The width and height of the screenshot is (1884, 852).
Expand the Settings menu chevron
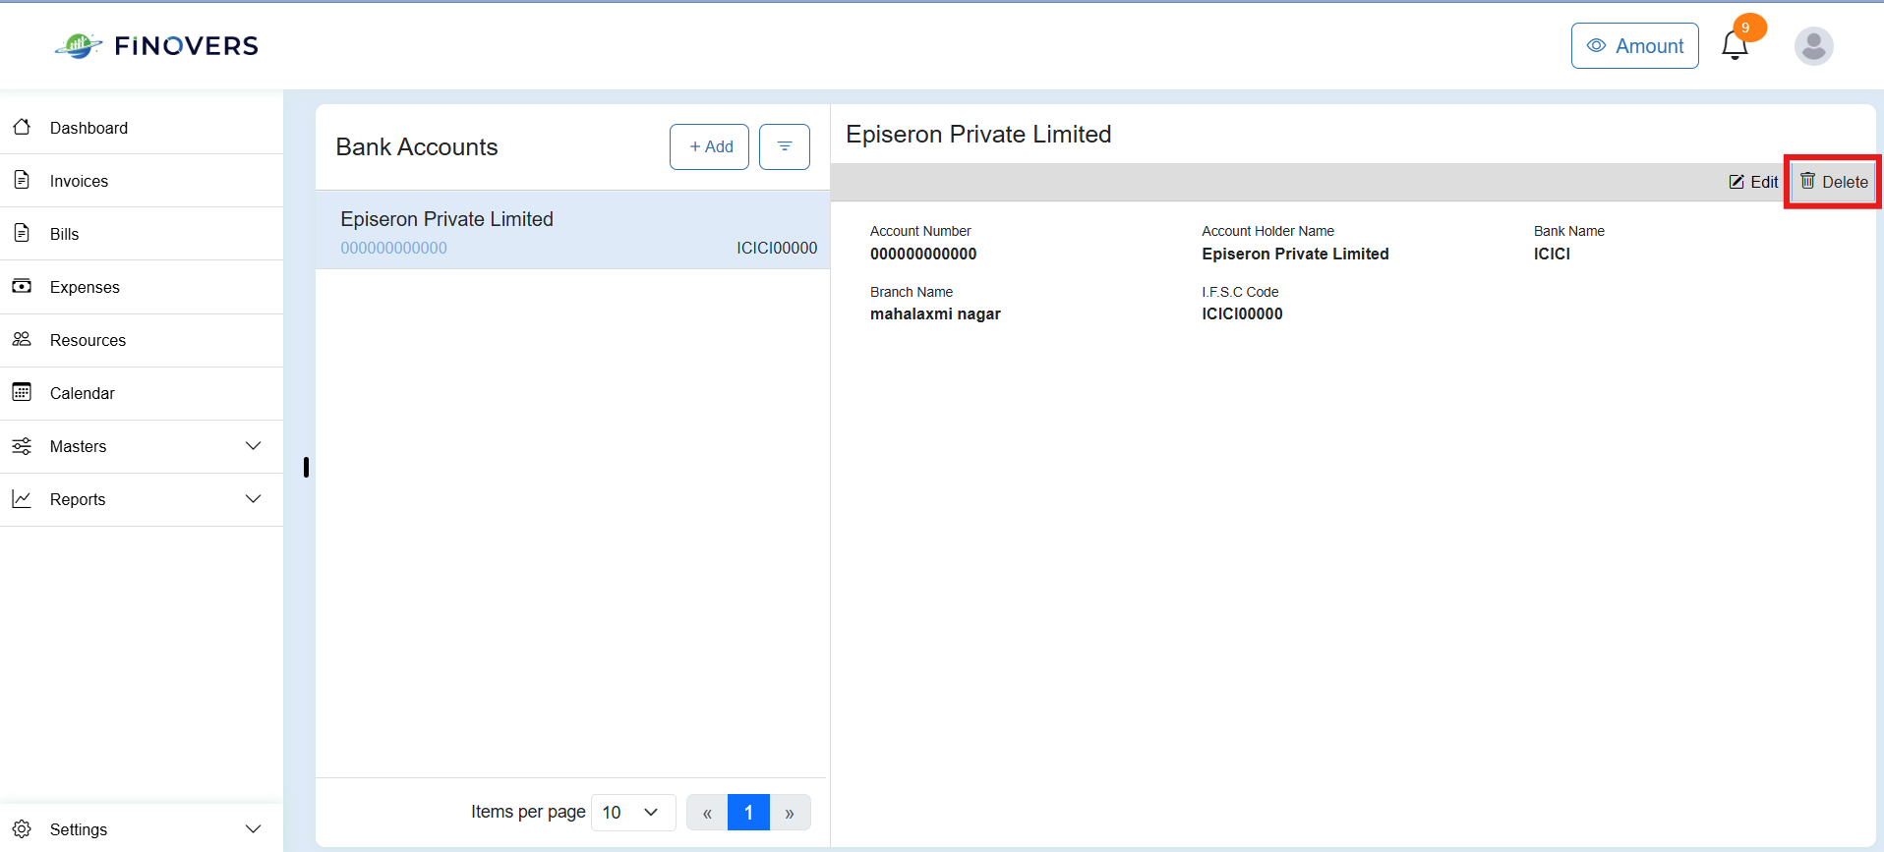click(253, 829)
